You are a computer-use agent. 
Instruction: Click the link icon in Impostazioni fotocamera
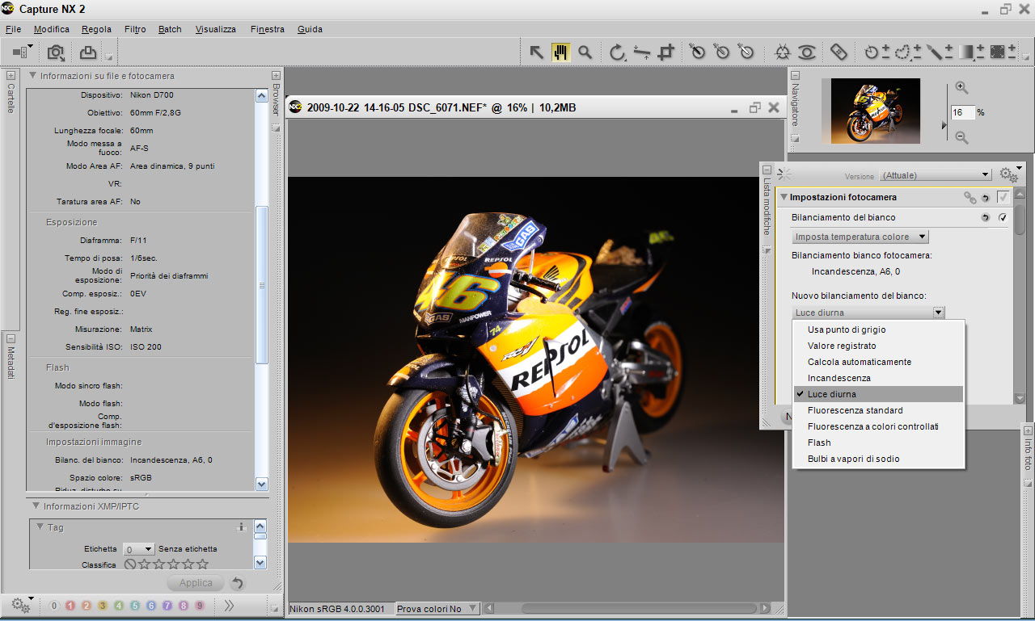970,197
